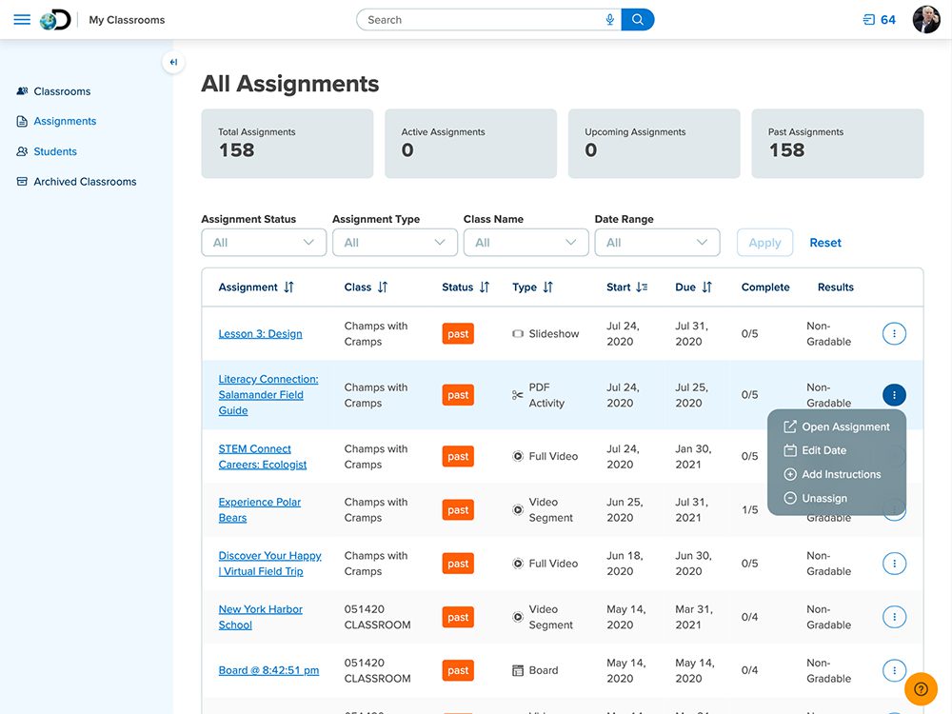This screenshot has height=714, width=952.
Task: Expand the Assignment Type dropdown
Action: pyautogui.click(x=395, y=243)
